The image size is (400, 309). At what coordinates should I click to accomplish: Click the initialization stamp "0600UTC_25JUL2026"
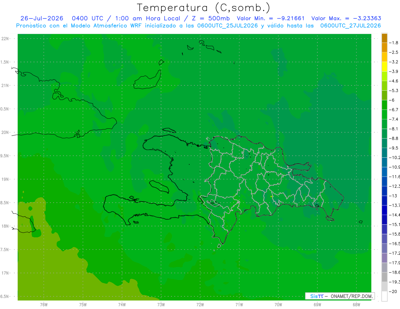[x=228, y=26]
